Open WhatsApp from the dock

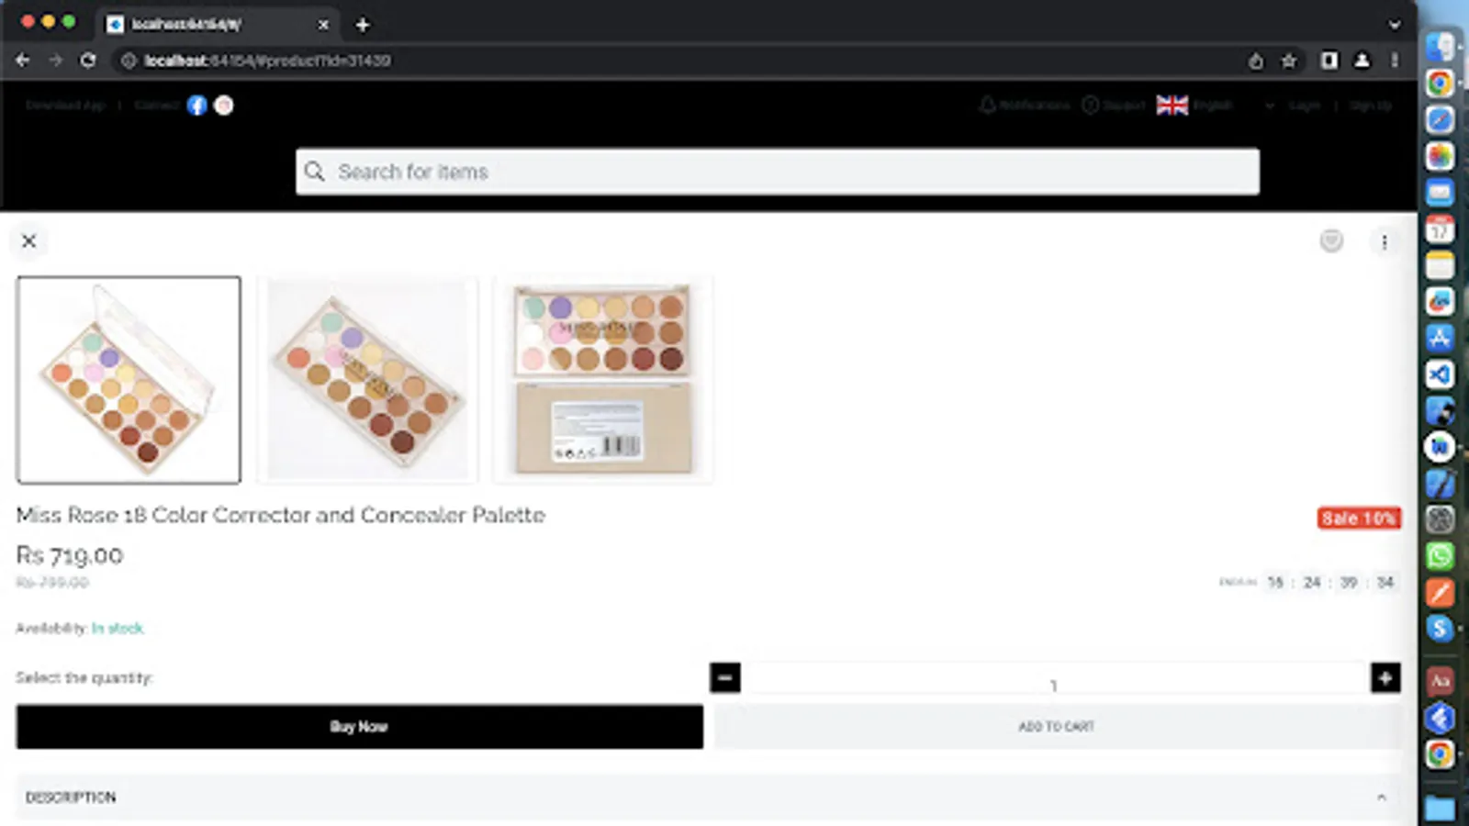1440,556
